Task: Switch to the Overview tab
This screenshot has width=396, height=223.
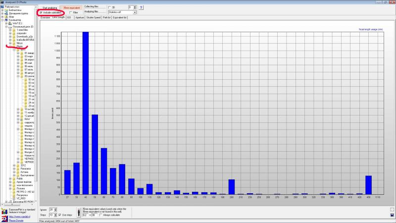Action: (x=45, y=18)
